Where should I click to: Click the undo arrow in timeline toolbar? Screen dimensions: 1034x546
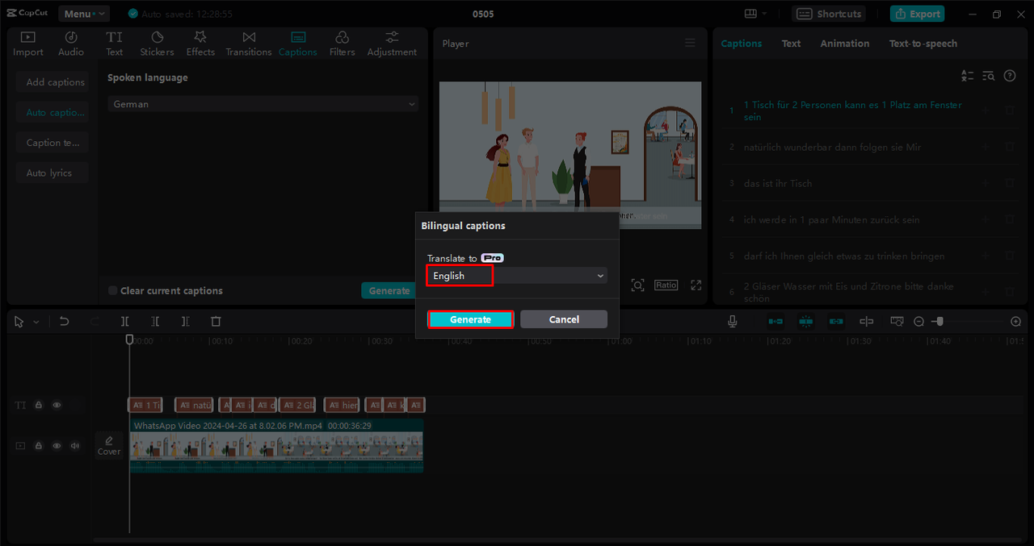65,321
